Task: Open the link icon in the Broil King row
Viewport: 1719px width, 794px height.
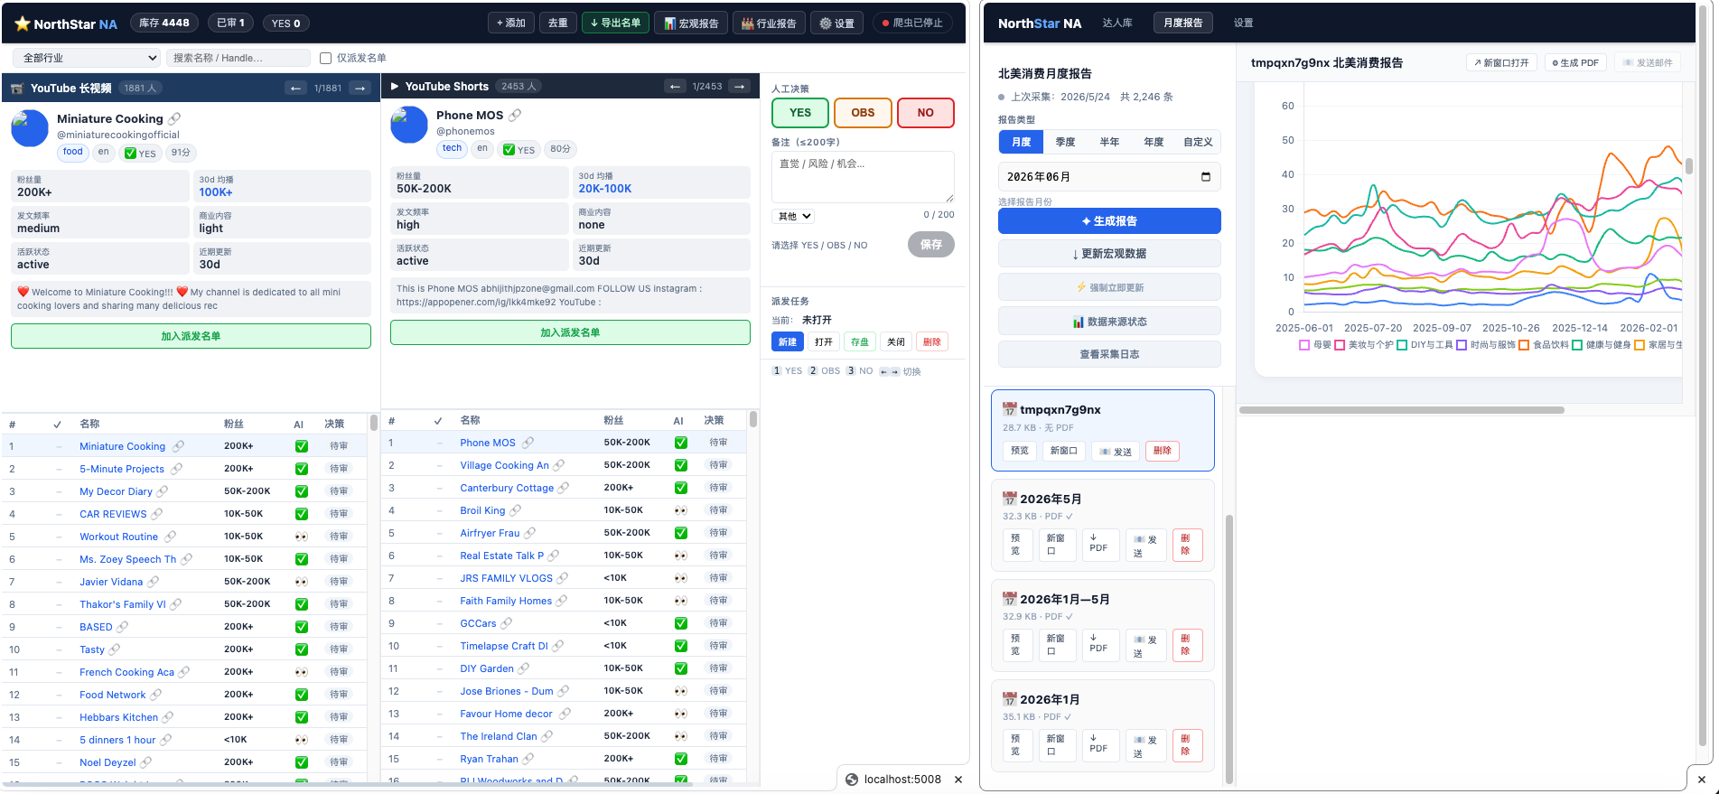Action: [x=516, y=510]
